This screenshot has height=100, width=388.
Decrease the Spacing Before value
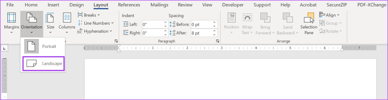(x=215, y=26)
